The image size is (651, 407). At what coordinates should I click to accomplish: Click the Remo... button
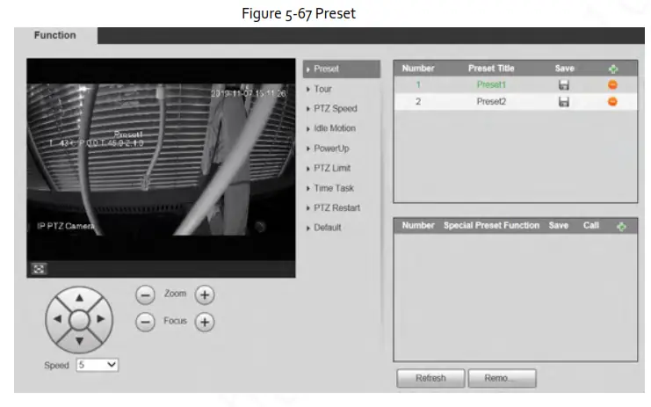pos(502,378)
